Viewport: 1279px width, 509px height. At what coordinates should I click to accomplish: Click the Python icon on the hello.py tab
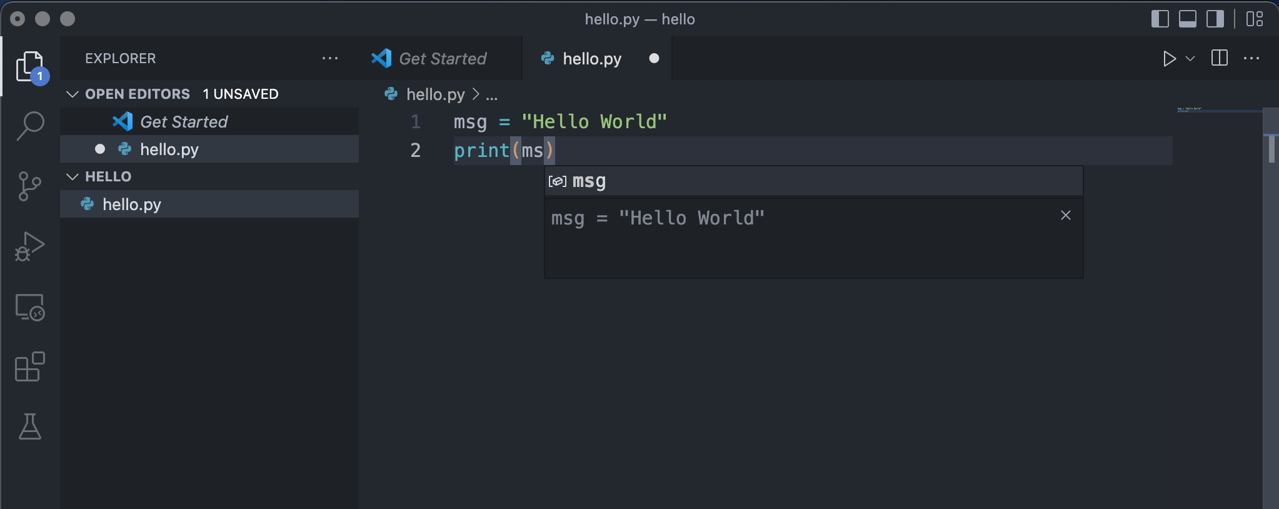548,58
